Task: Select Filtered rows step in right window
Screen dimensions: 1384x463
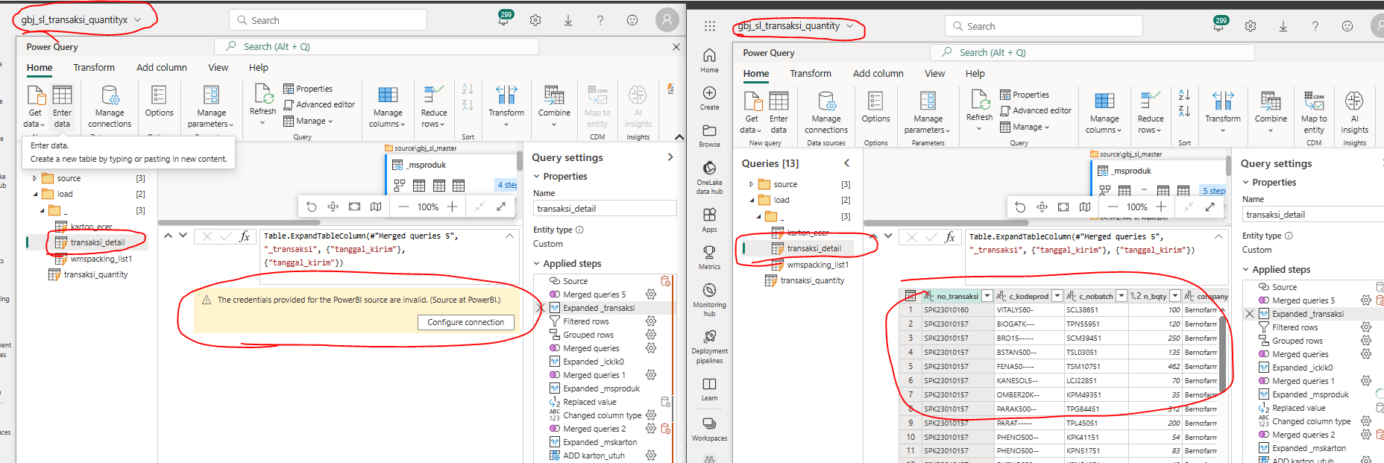Action: 1295,327
